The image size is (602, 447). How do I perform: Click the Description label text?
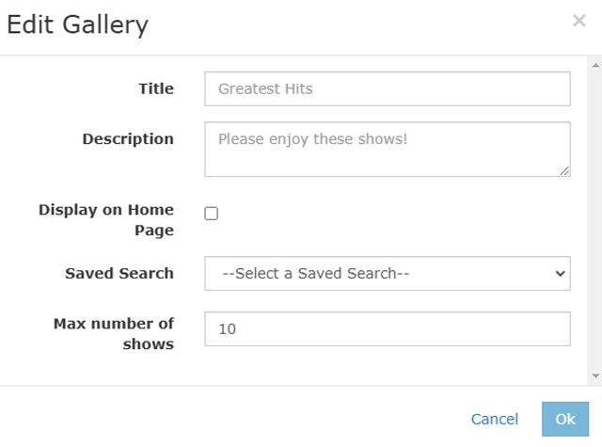[128, 138]
